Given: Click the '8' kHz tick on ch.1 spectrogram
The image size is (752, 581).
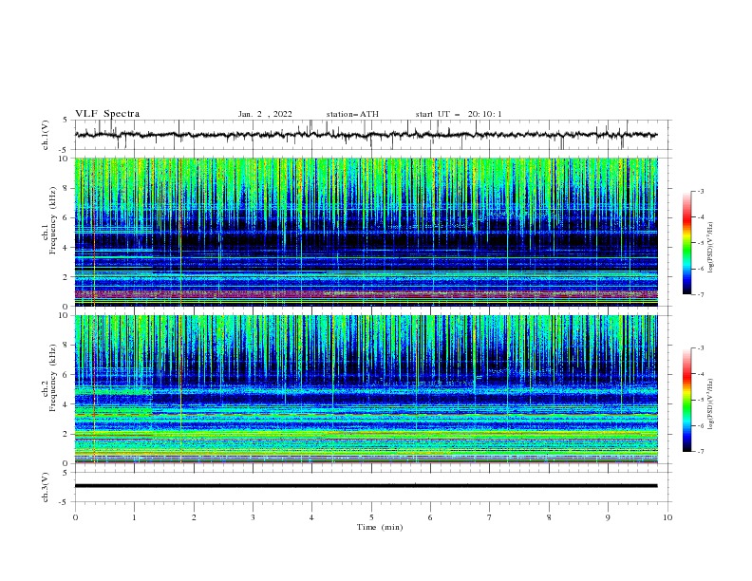Looking at the screenshot, I should 66,188.
